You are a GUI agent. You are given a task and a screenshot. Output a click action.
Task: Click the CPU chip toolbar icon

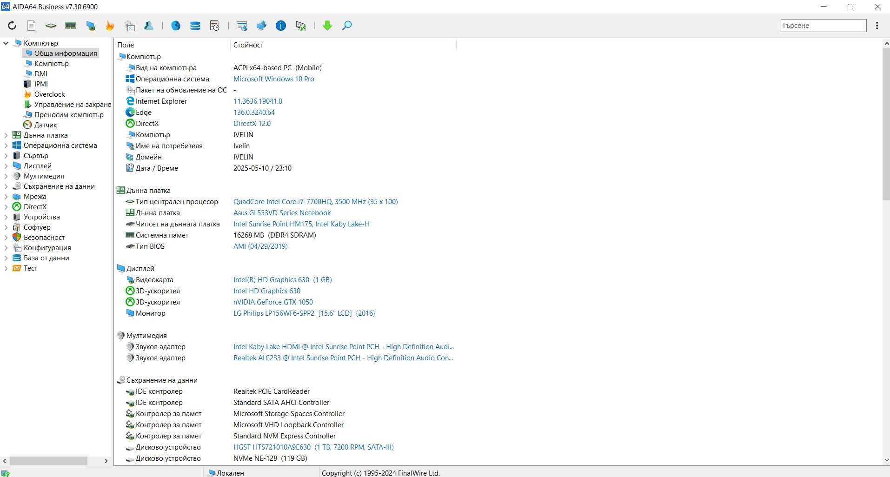click(51, 26)
